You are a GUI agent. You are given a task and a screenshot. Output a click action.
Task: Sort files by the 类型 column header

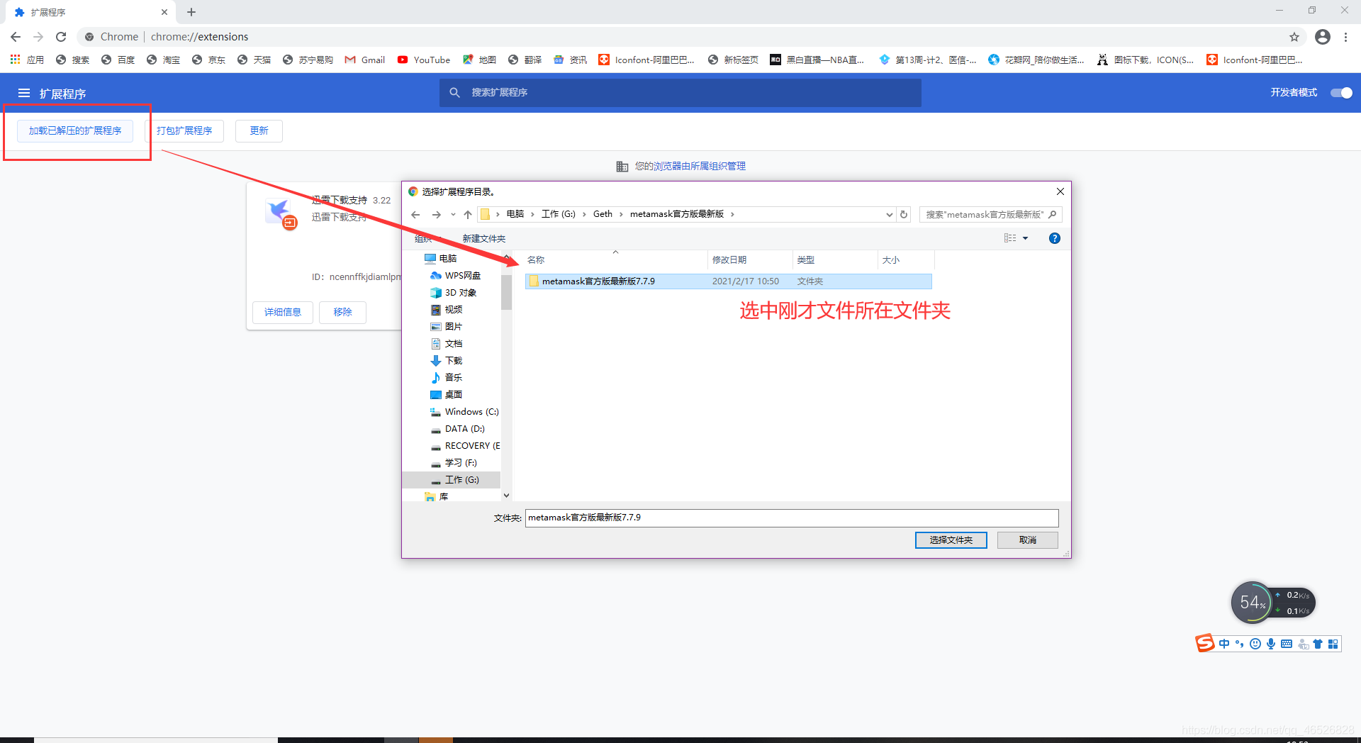coord(835,260)
